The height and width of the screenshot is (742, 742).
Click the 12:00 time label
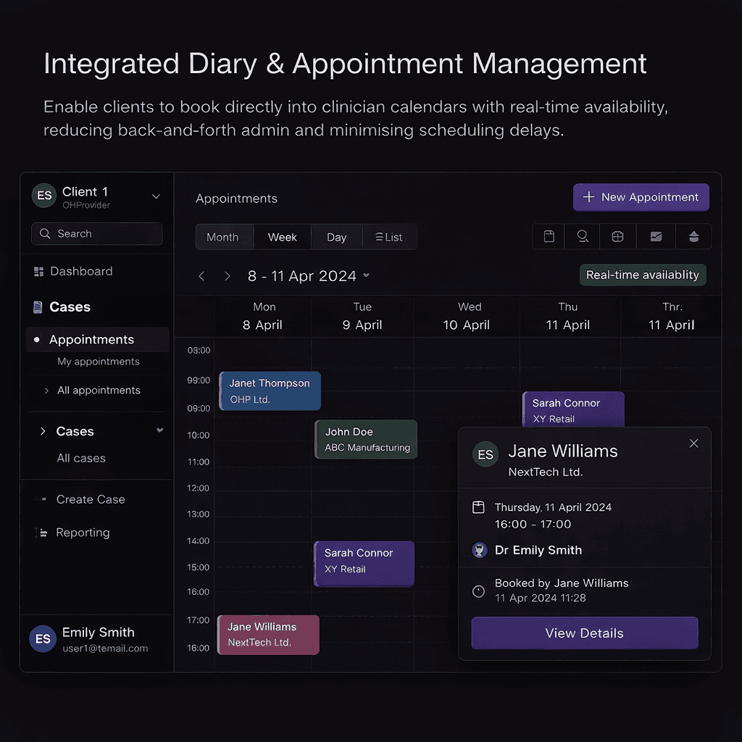pos(198,488)
